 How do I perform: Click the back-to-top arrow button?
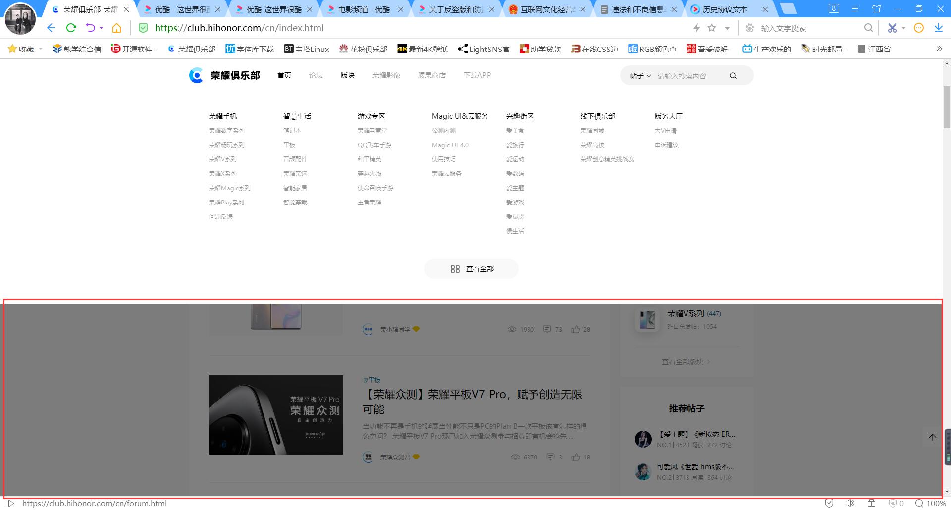933,436
